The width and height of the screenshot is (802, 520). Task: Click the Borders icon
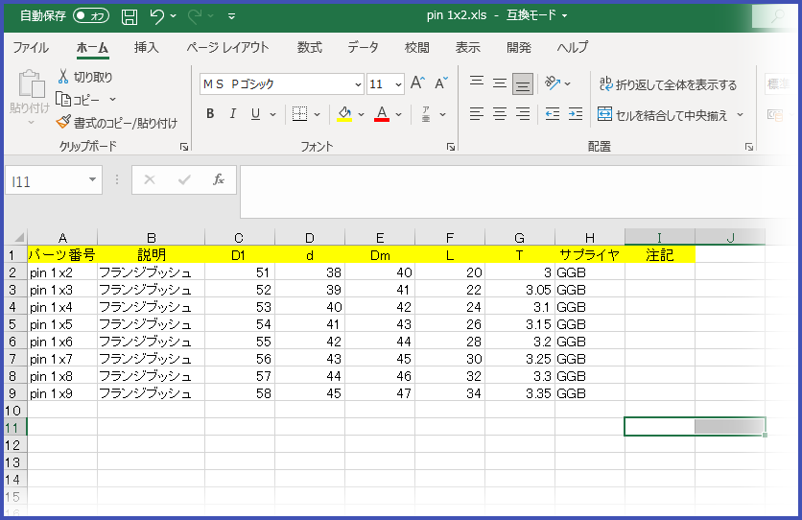point(299,114)
